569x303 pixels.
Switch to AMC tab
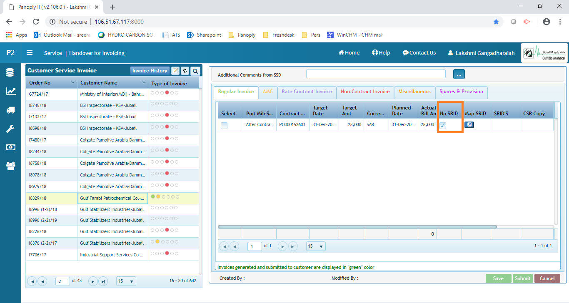point(268,92)
